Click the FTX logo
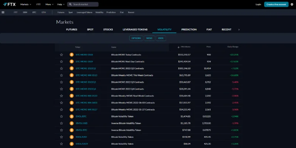The image size is (296, 148). (x=10, y=4)
